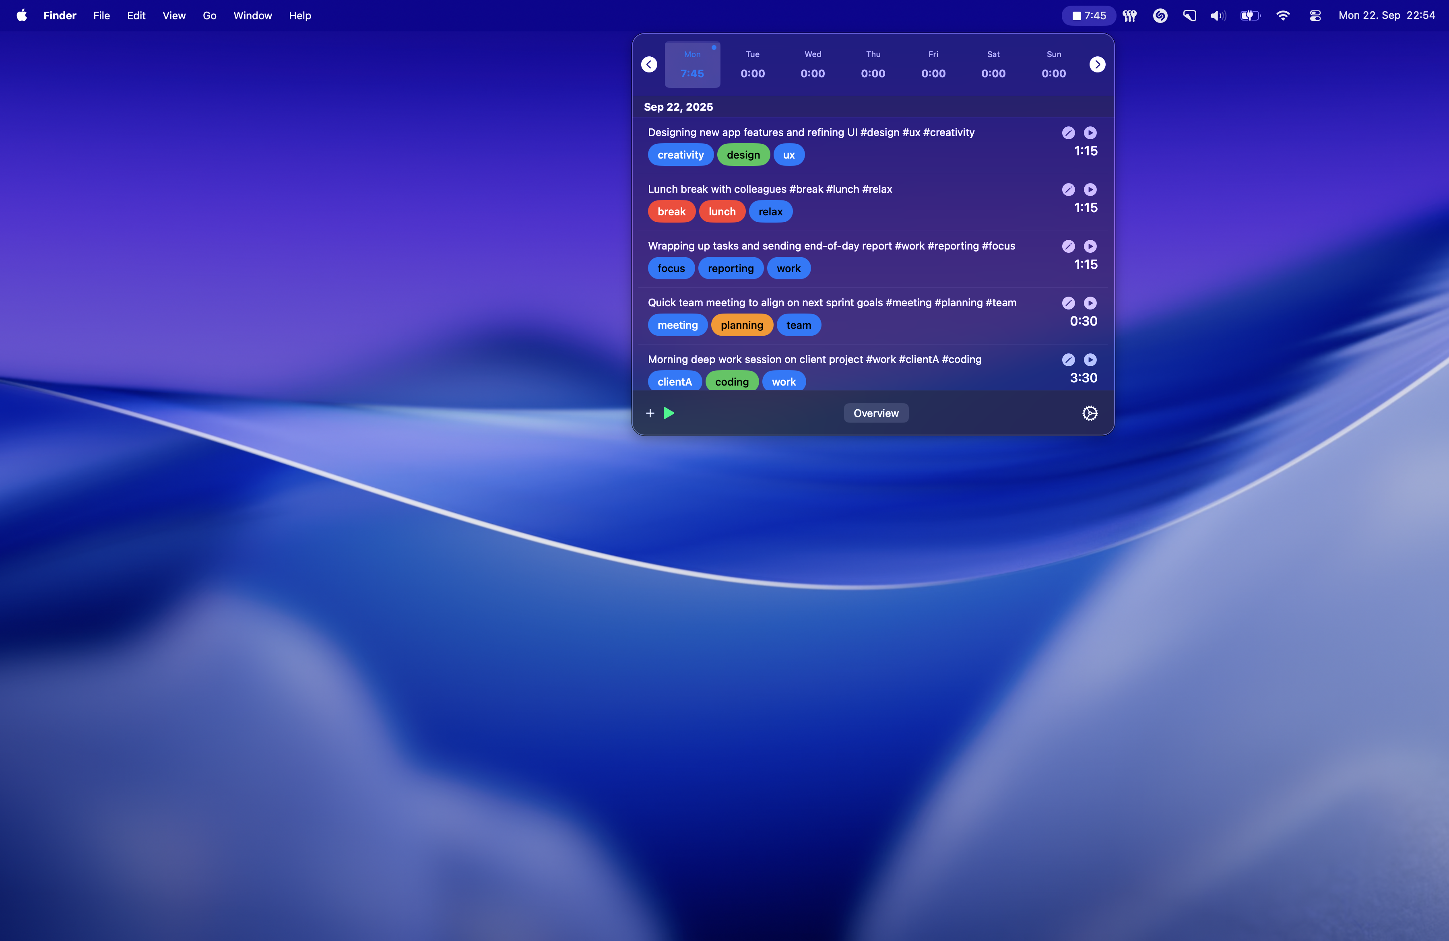Go to previous week with left chevron
This screenshot has height=941, width=1449.
point(649,64)
